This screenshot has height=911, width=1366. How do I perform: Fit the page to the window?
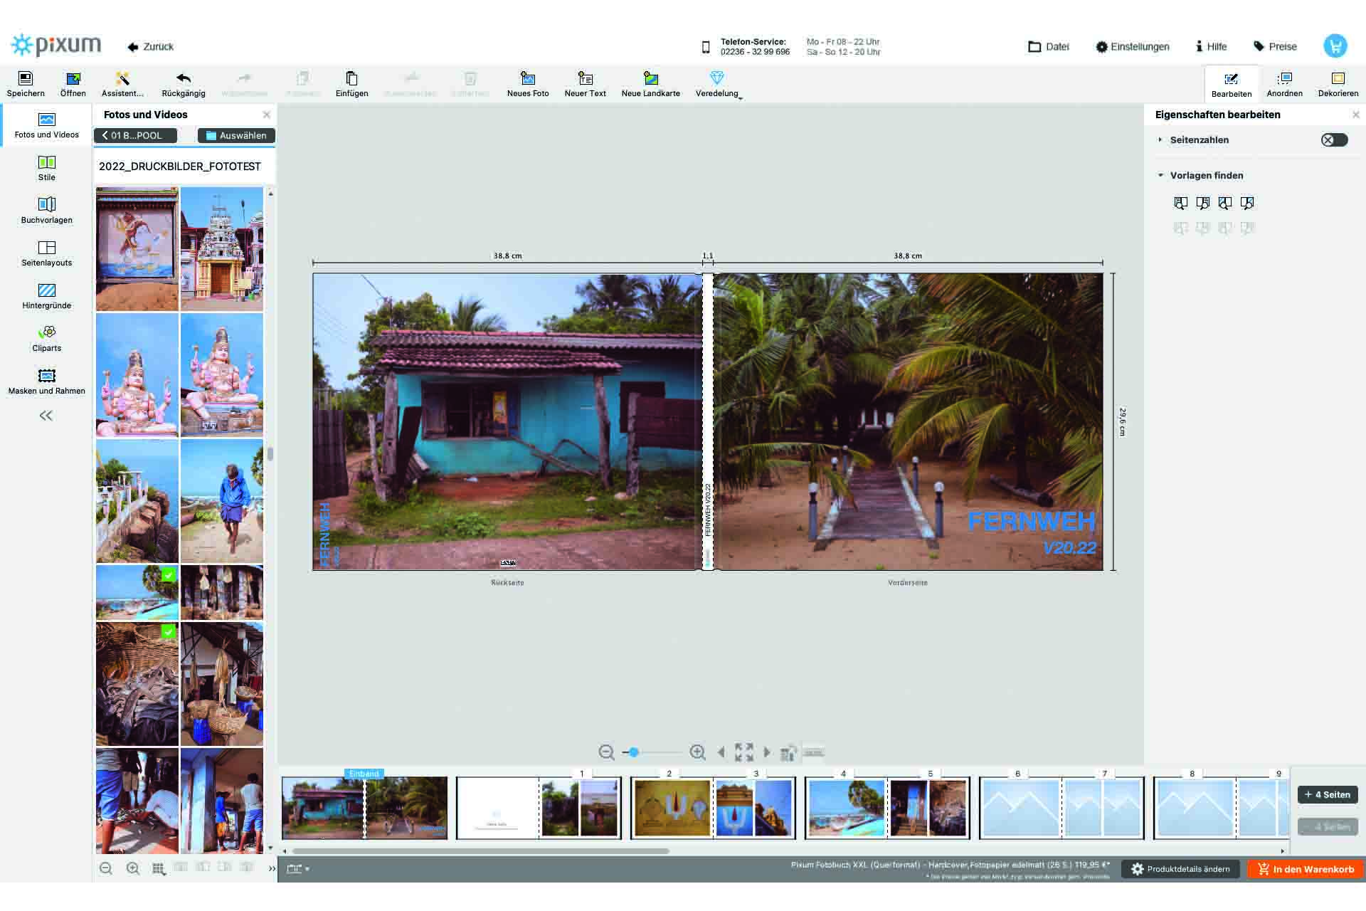point(744,752)
